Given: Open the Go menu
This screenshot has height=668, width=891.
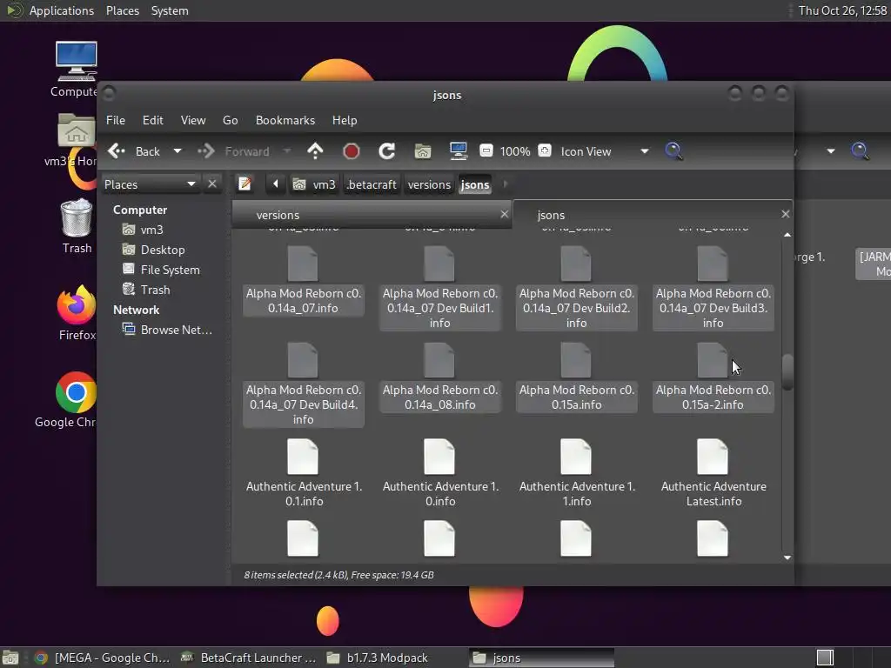Looking at the screenshot, I should (x=230, y=120).
